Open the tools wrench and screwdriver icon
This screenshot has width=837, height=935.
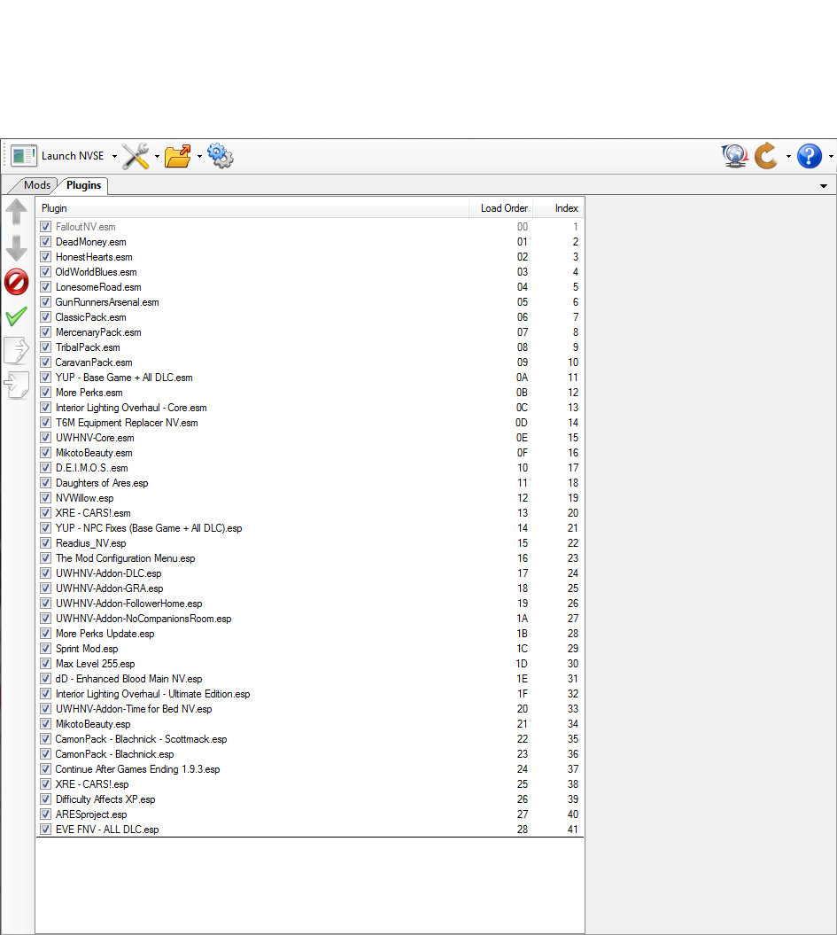136,156
